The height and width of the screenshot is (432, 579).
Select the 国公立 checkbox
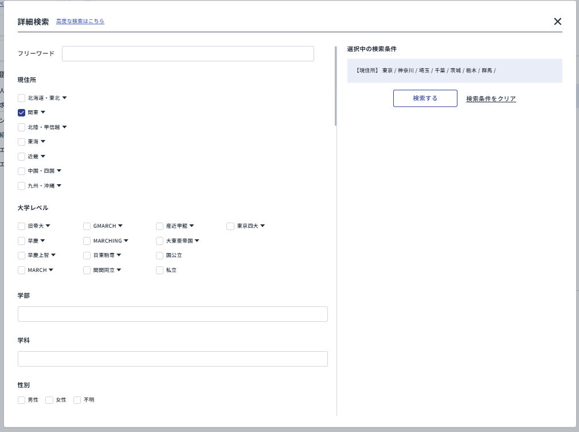click(160, 255)
